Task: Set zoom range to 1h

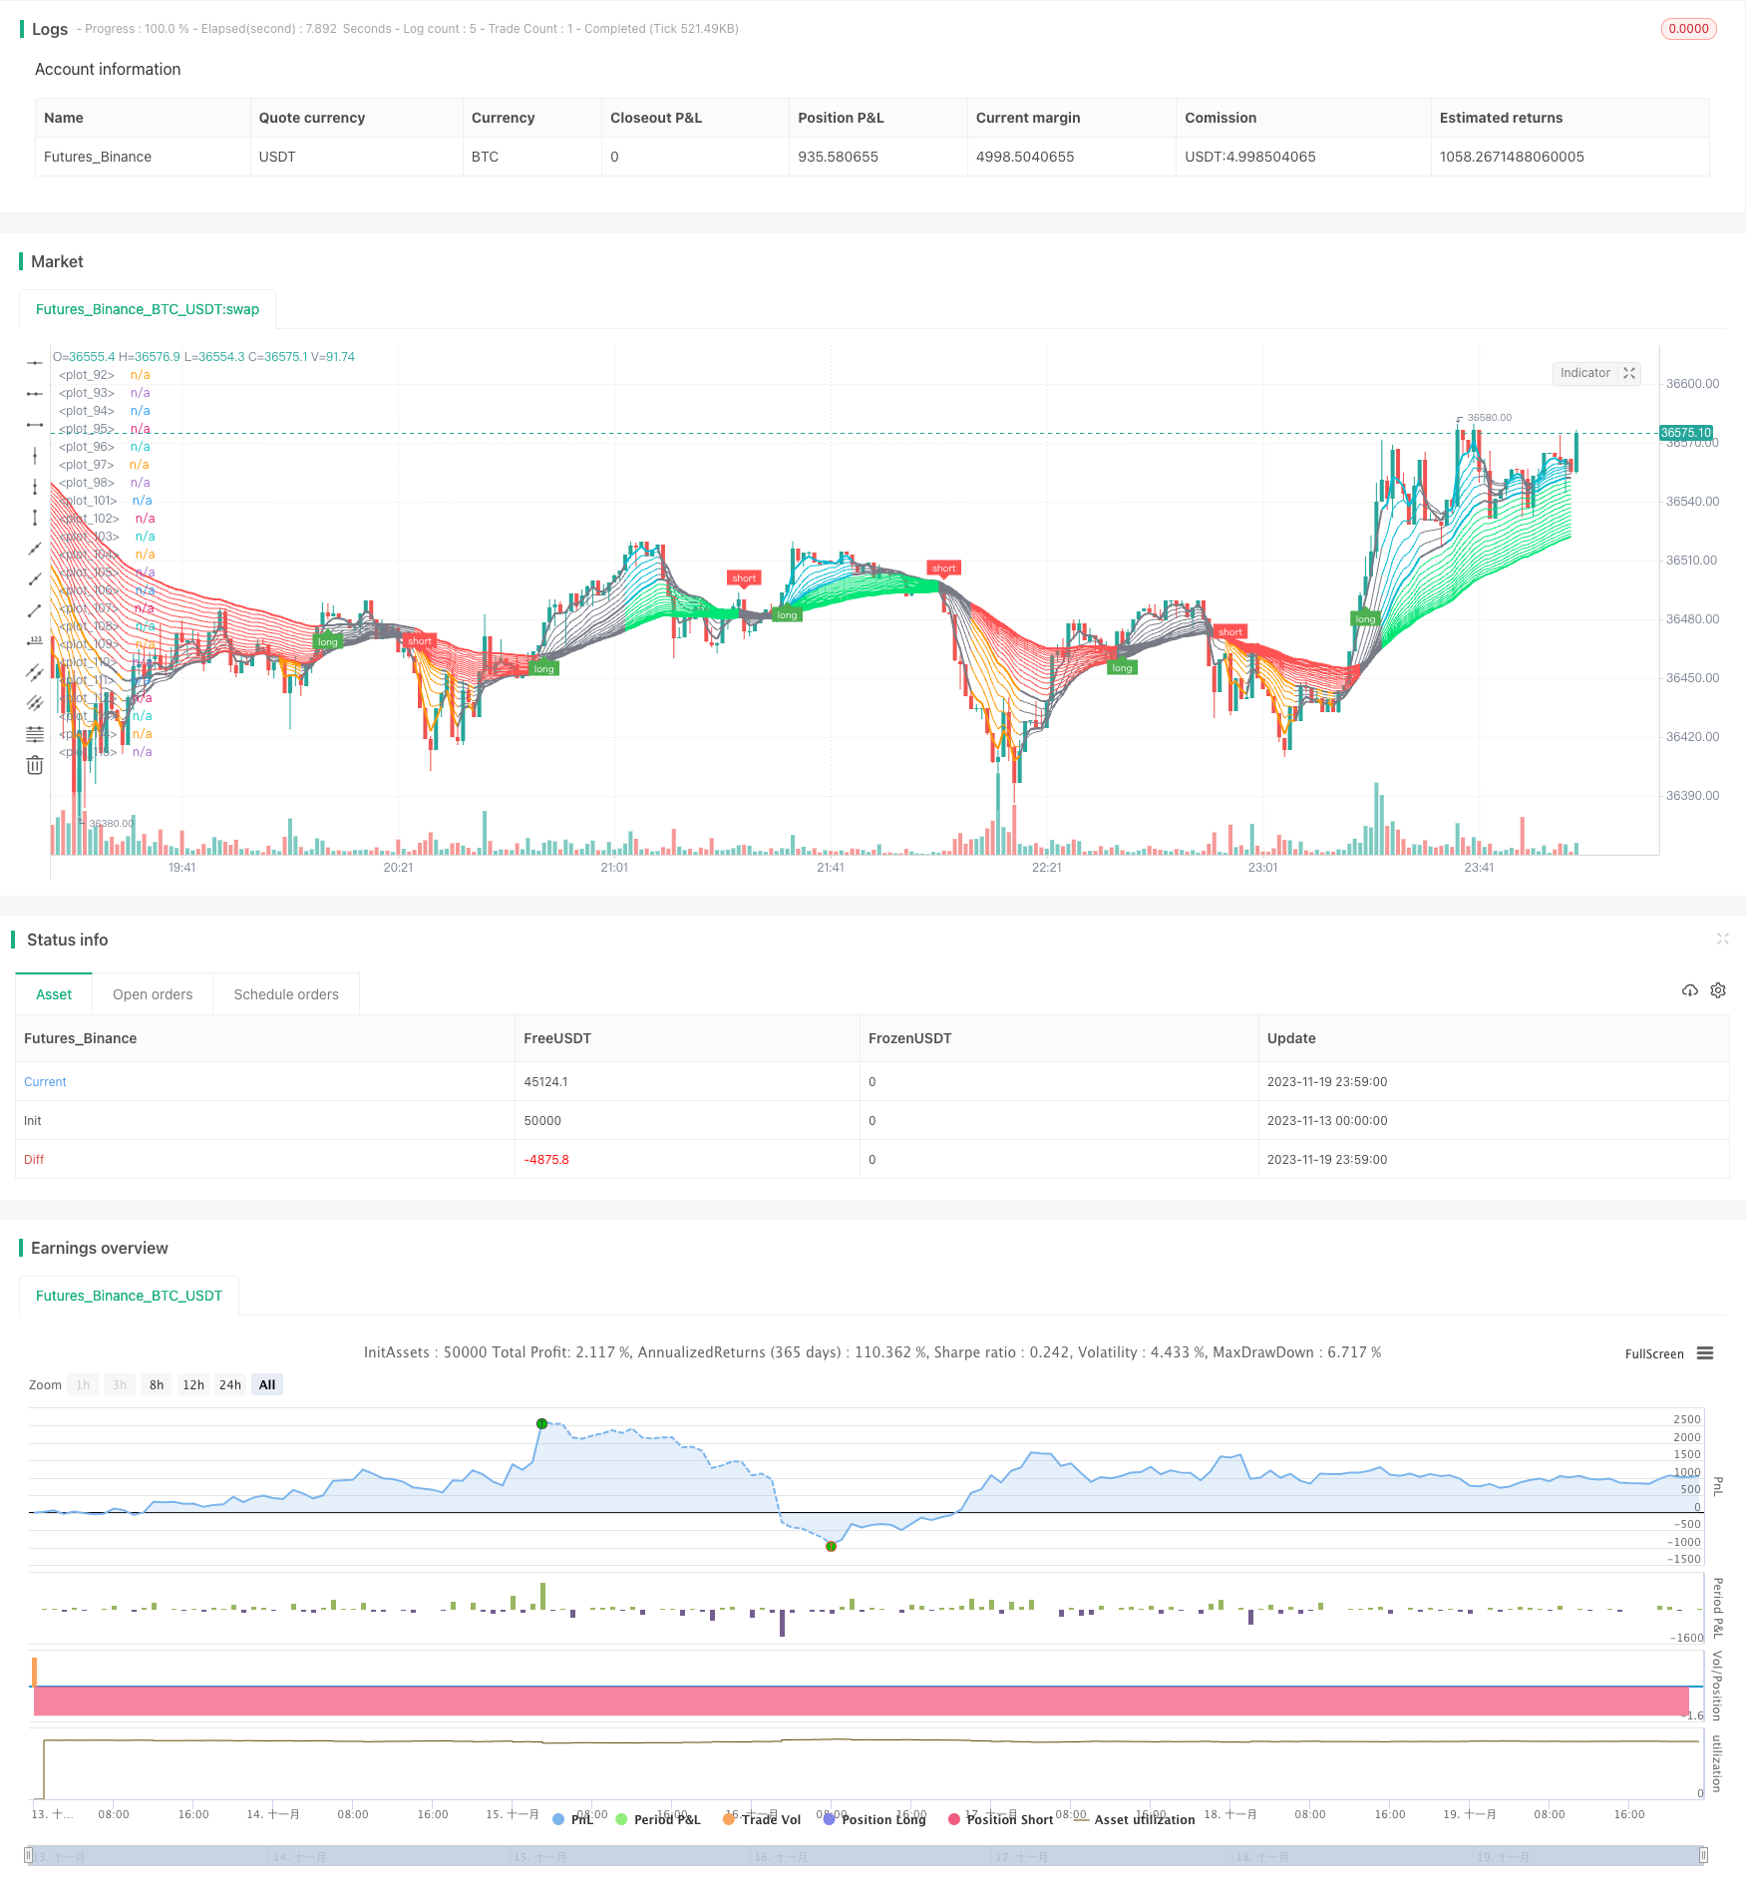Action: [x=83, y=1384]
